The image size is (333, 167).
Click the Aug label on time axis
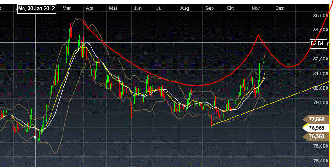tap(184, 8)
